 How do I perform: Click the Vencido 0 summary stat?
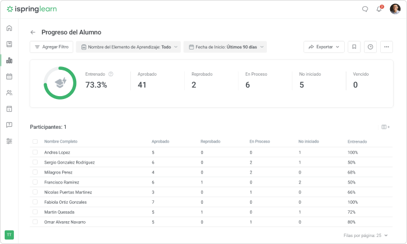click(x=361, y=80)
